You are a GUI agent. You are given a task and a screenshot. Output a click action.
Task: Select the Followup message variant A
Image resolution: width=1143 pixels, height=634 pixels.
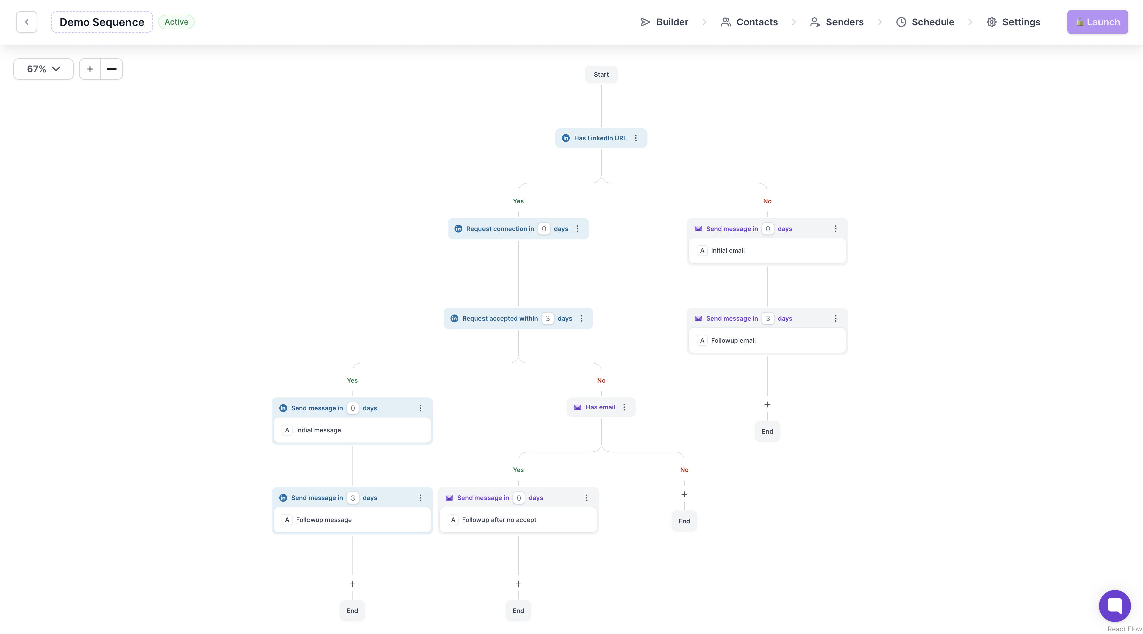352,520
